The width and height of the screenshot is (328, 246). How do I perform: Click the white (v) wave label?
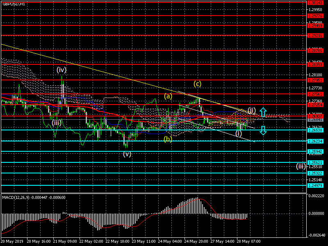[127, 154]
